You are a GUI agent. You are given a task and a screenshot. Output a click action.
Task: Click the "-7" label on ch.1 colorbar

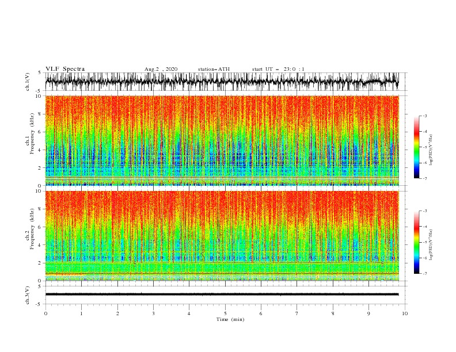pyautogui.click(x=425, y=178)
